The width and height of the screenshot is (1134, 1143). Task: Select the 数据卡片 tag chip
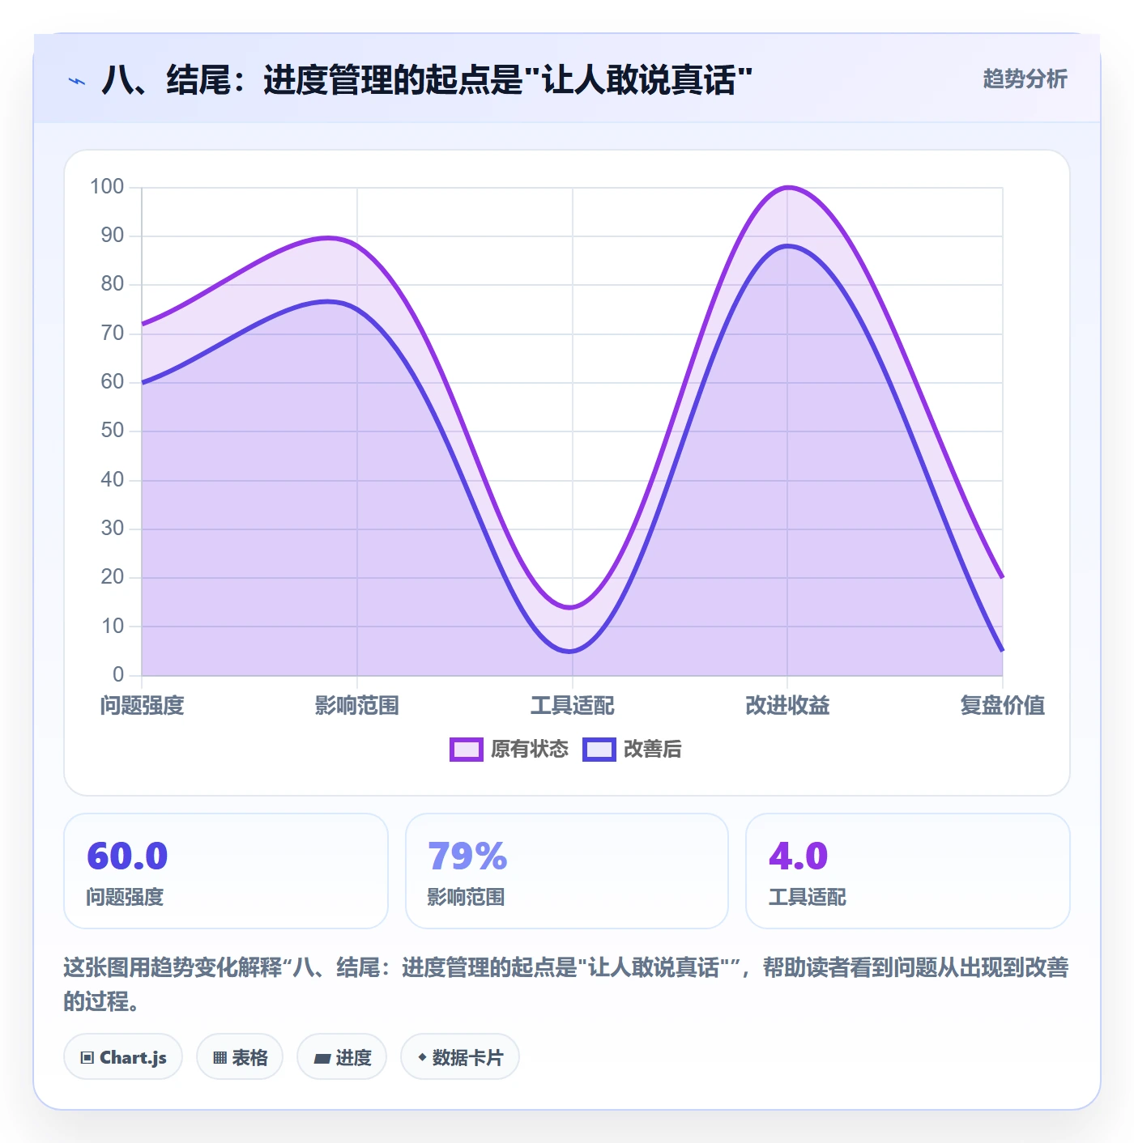[459, 1056]
